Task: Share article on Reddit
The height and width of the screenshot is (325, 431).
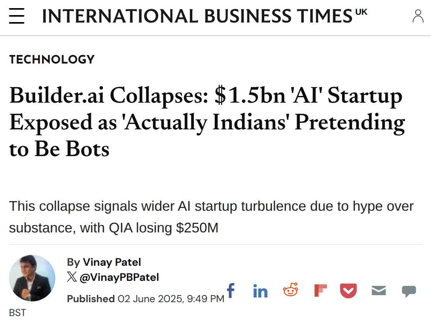Action: tap(291, 289)
